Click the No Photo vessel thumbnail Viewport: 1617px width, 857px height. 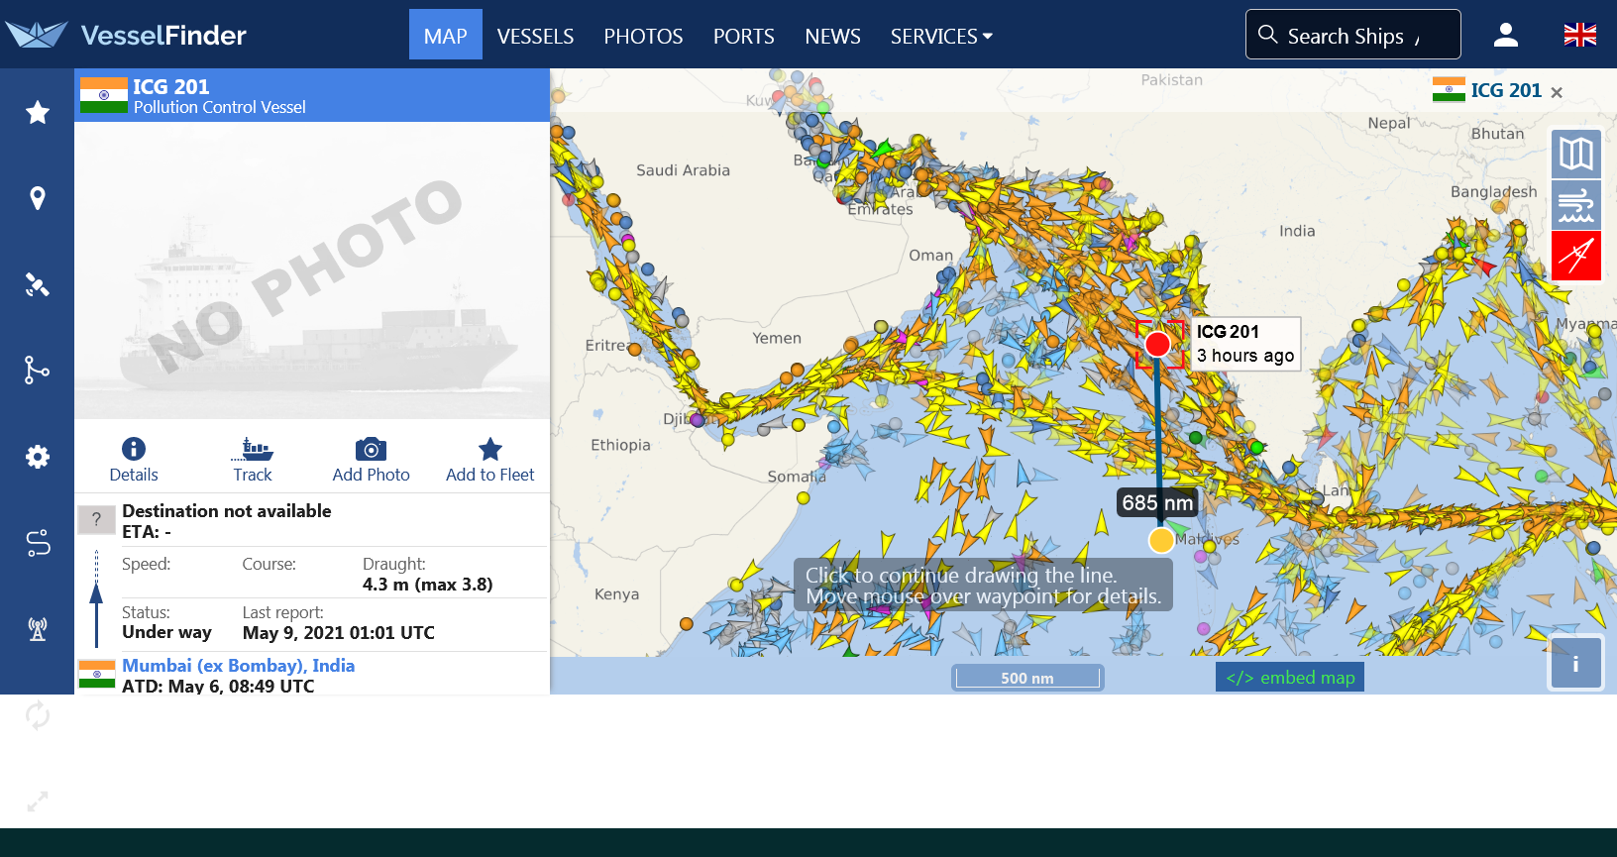pyautogui.click(x=312, y=270)
